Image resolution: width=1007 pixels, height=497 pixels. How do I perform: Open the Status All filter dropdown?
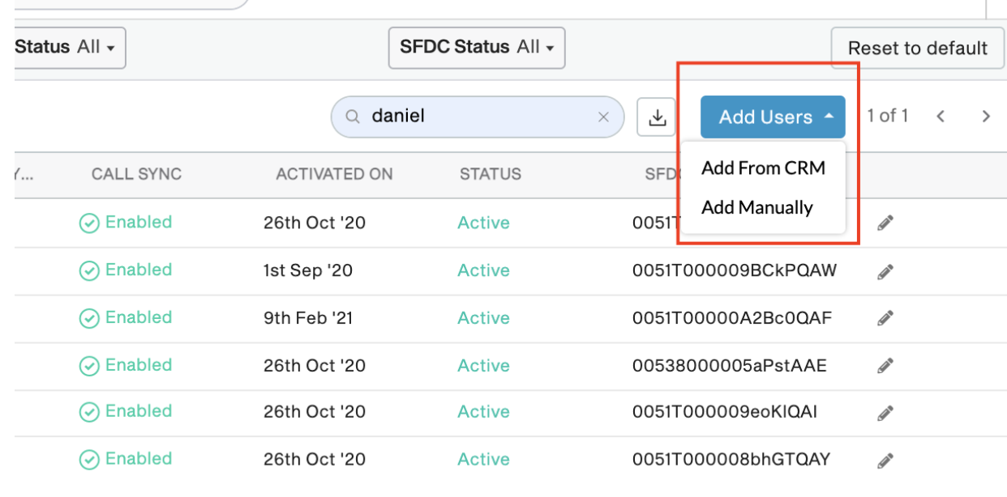pyautogui.click(x=68, y=48)
